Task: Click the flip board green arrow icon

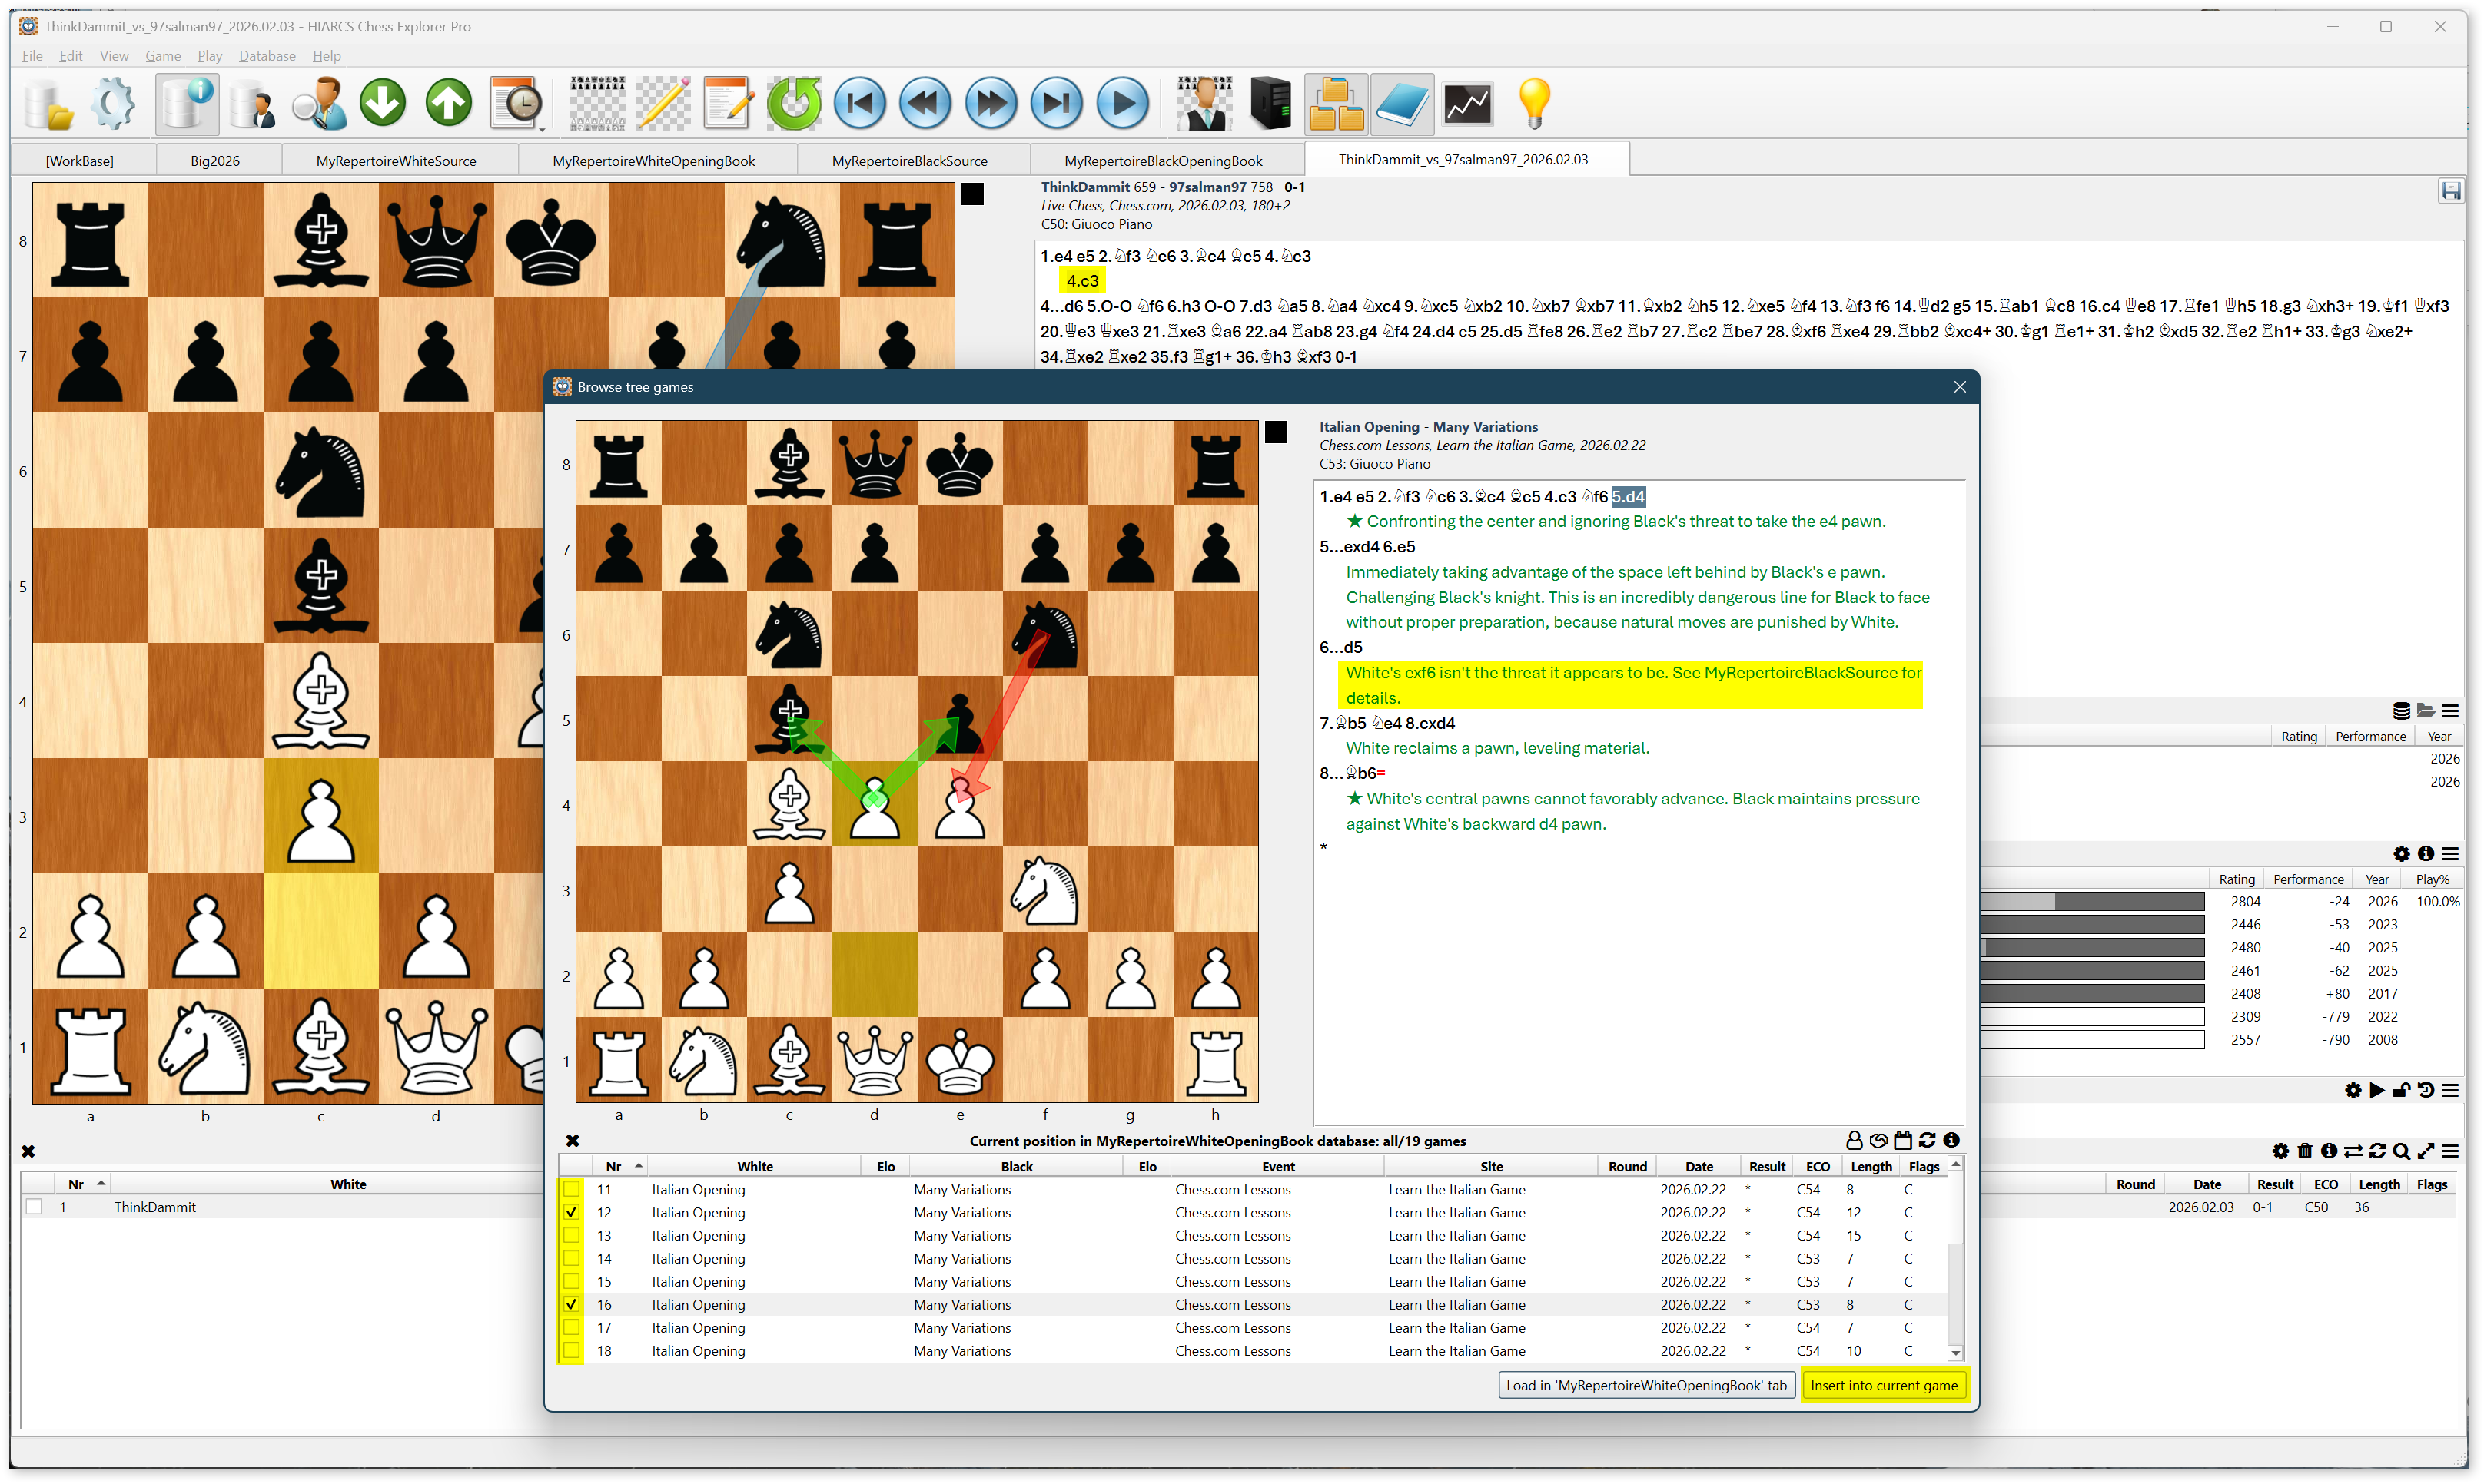Action: pyautogui.click(x=793, y=104)
